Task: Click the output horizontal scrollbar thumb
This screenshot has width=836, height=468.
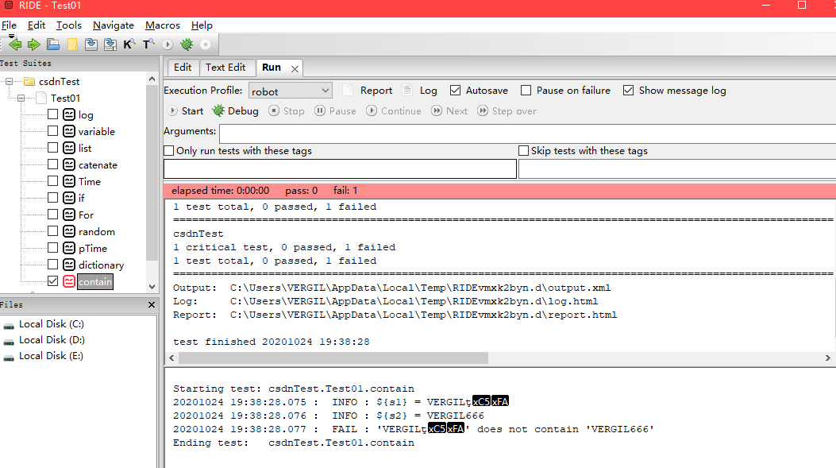Action: 333,358
